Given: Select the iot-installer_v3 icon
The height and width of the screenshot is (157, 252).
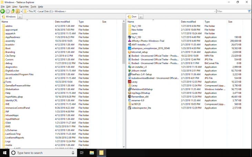Looking at the screenshot, I should [x=129, y=67].
